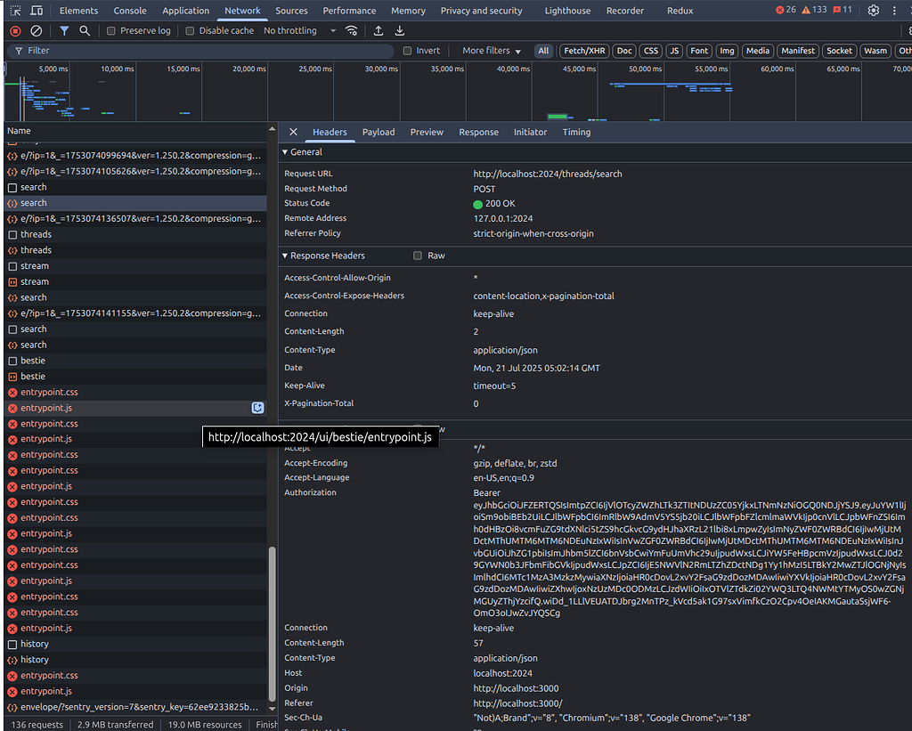
Task: Switch to the Console tab
Action: tap(130, 11)
